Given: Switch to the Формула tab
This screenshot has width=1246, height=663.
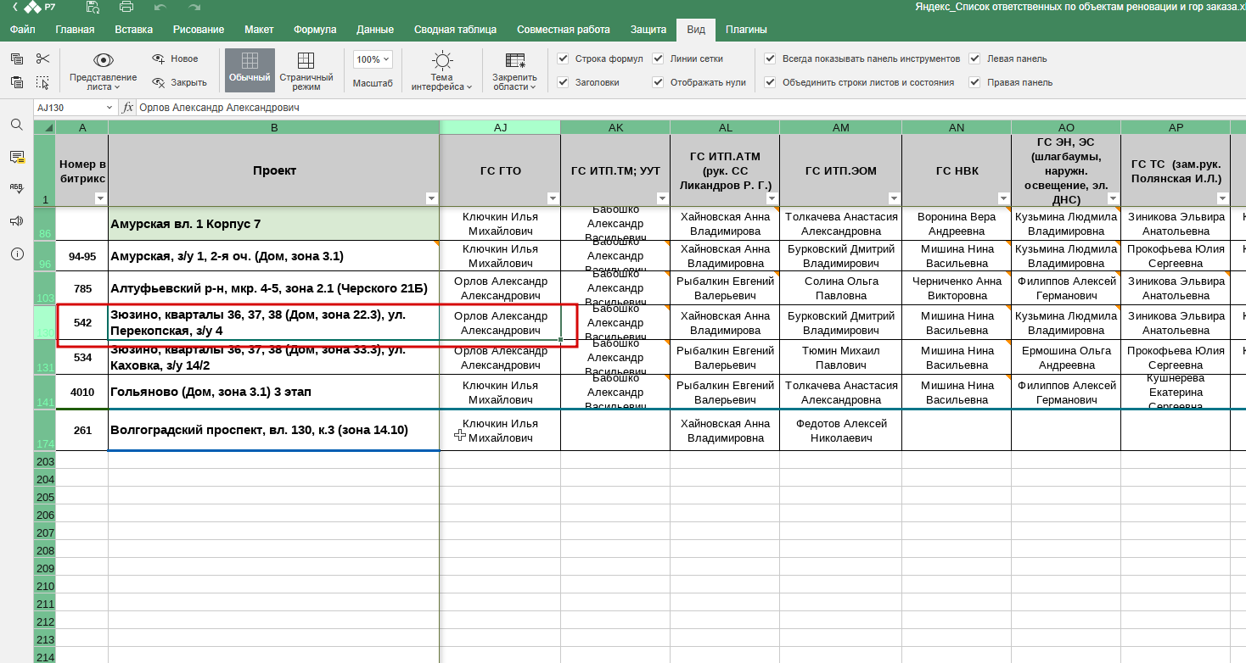Looking at the screenshot, I should tap(315, 30).
